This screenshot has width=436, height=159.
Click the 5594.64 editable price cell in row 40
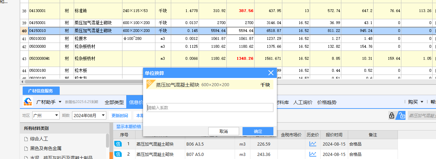[x=240, y=31]
